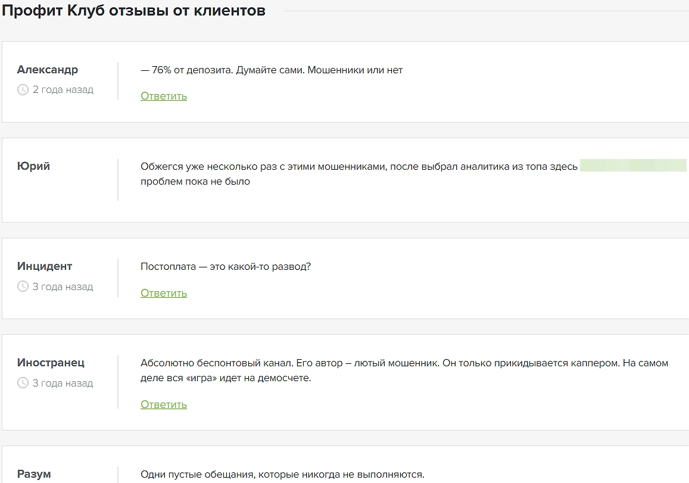Click the clock icon under Иностранец's name
This screenshot has height=483, width=689.
click(23, 383)
